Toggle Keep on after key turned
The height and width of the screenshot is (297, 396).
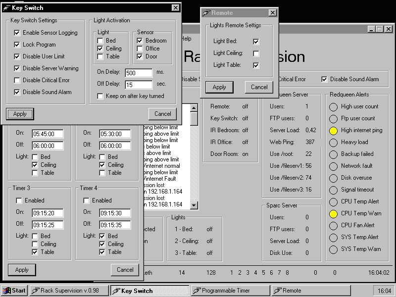(100, 96)
